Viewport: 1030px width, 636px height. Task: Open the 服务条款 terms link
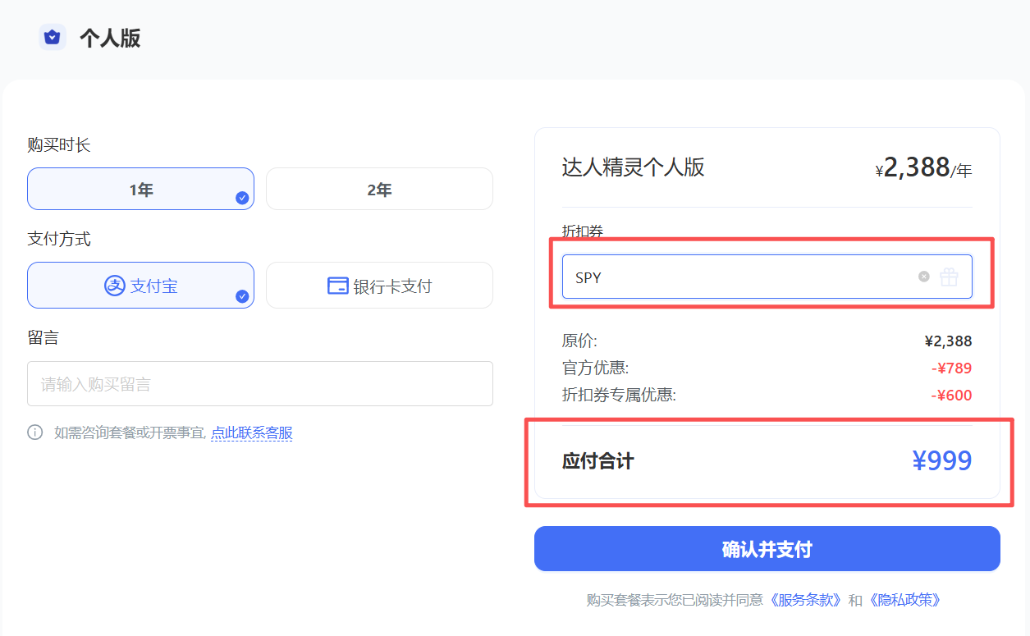(805, 600)
